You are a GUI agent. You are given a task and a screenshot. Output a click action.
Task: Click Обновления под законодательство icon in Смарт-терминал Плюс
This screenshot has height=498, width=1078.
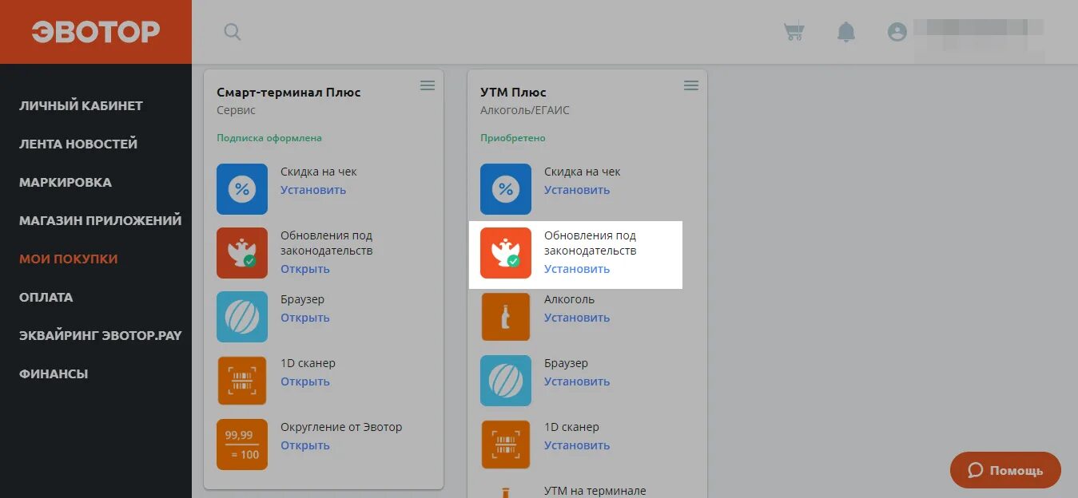[x=242, y=253]
